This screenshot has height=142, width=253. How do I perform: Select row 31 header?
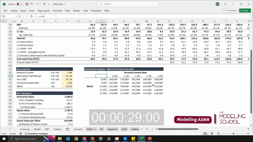(x=10, y=76)
